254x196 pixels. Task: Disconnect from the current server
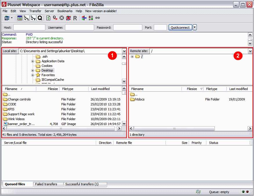(68, 18)
